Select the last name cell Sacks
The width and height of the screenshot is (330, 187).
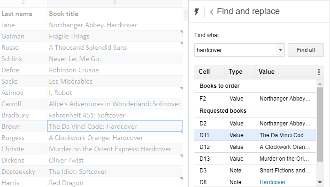23,81
